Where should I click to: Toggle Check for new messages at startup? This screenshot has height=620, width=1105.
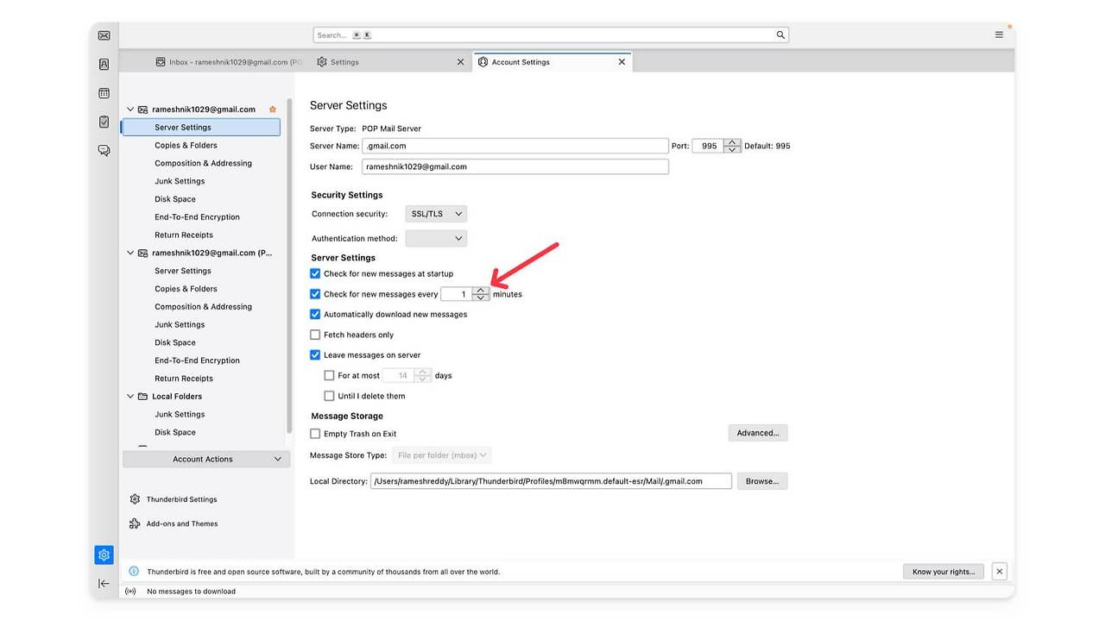tap(315, 273)
